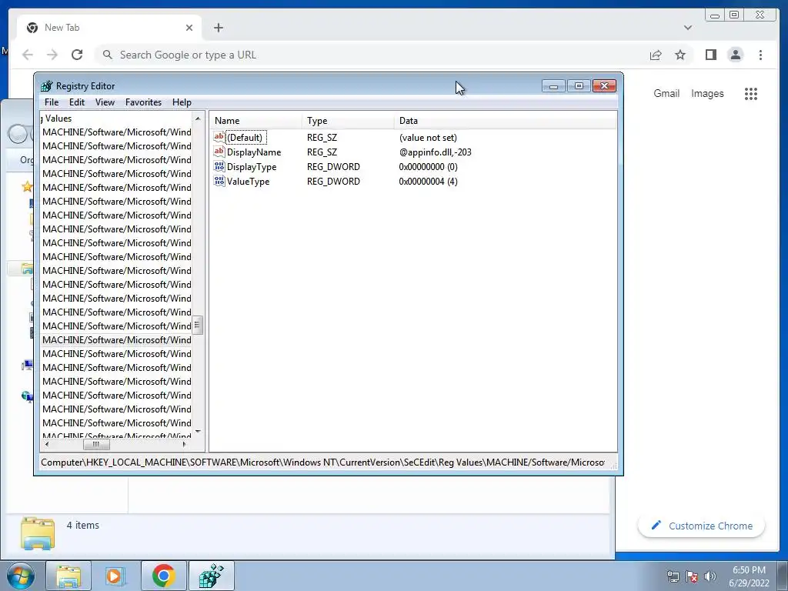Click the Registry Editor title bar icon
788x591 pixels.
(47, 86)
